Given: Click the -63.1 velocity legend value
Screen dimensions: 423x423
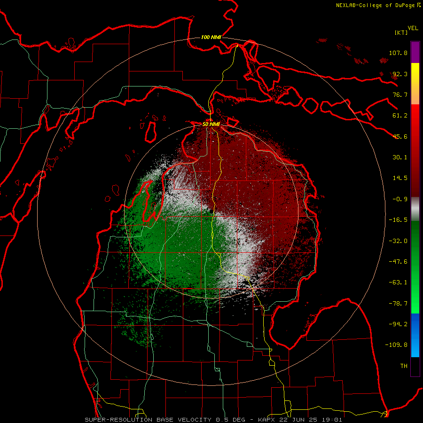Looking at the screenshot, I should tap(398, 282).
